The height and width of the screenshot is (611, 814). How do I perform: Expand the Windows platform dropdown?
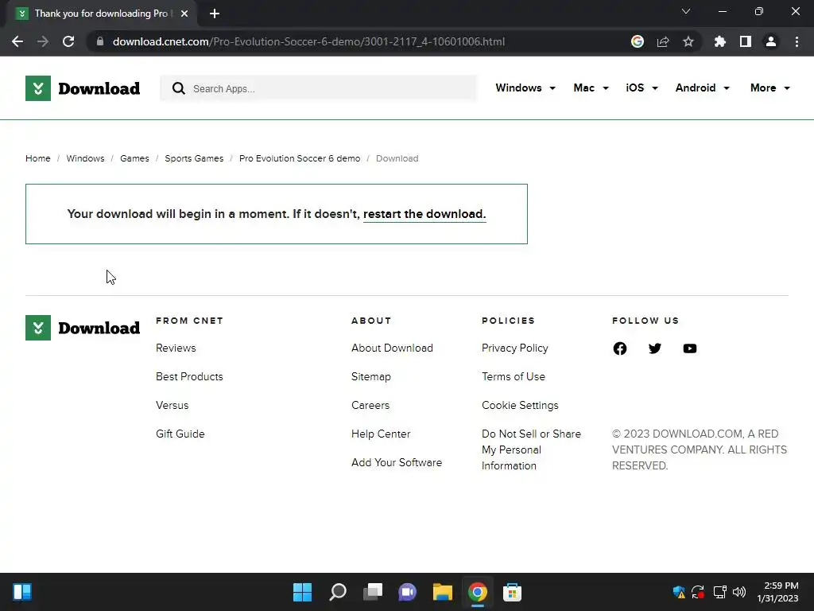[525, 88]
